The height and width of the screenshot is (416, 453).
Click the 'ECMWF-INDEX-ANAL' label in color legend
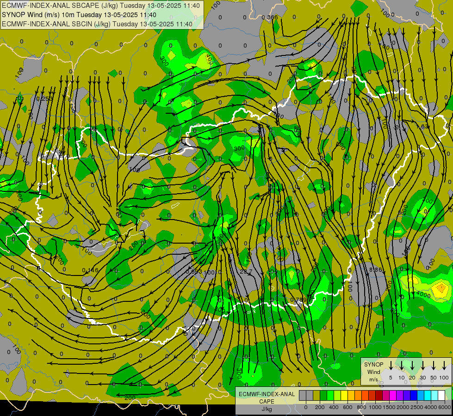click(x=267, y=394)
